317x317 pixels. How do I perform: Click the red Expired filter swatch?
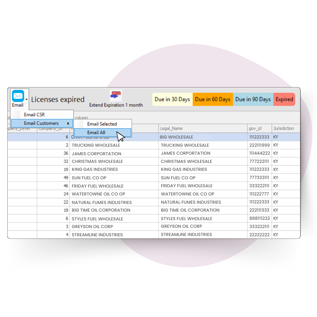point(284,99)
